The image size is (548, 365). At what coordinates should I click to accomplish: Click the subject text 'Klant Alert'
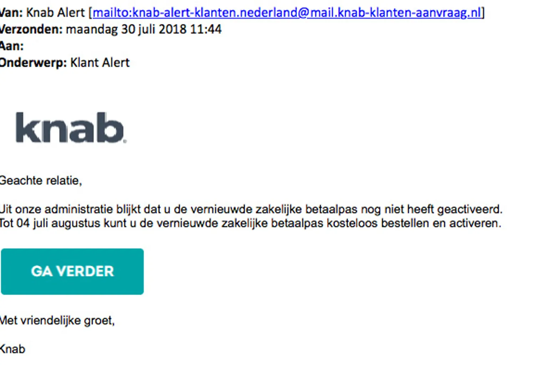click(100, 63)
